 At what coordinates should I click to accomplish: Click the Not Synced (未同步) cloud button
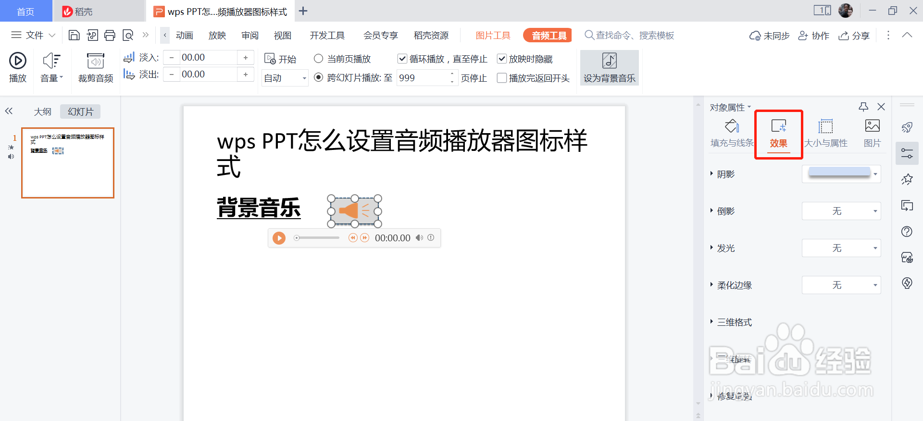(x=769, y=36)
